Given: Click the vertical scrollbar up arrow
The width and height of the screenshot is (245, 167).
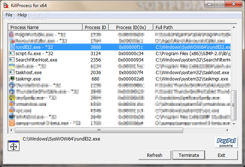Looking at the screenshot, I should click(x=234, y=27).
